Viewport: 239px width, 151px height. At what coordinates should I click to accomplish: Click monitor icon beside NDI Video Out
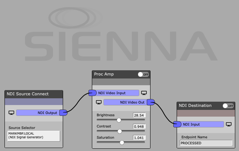pyautogui.click(x=99, y=102)
